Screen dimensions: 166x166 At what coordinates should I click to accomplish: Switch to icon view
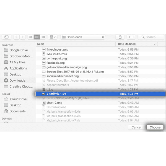[x=30, y=37]
